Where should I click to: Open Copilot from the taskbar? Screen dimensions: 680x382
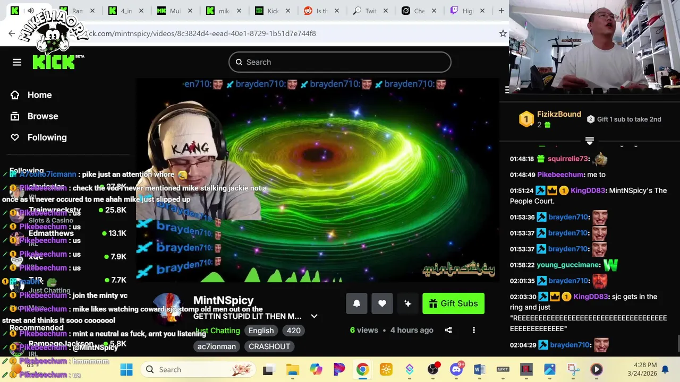(316, 369)
